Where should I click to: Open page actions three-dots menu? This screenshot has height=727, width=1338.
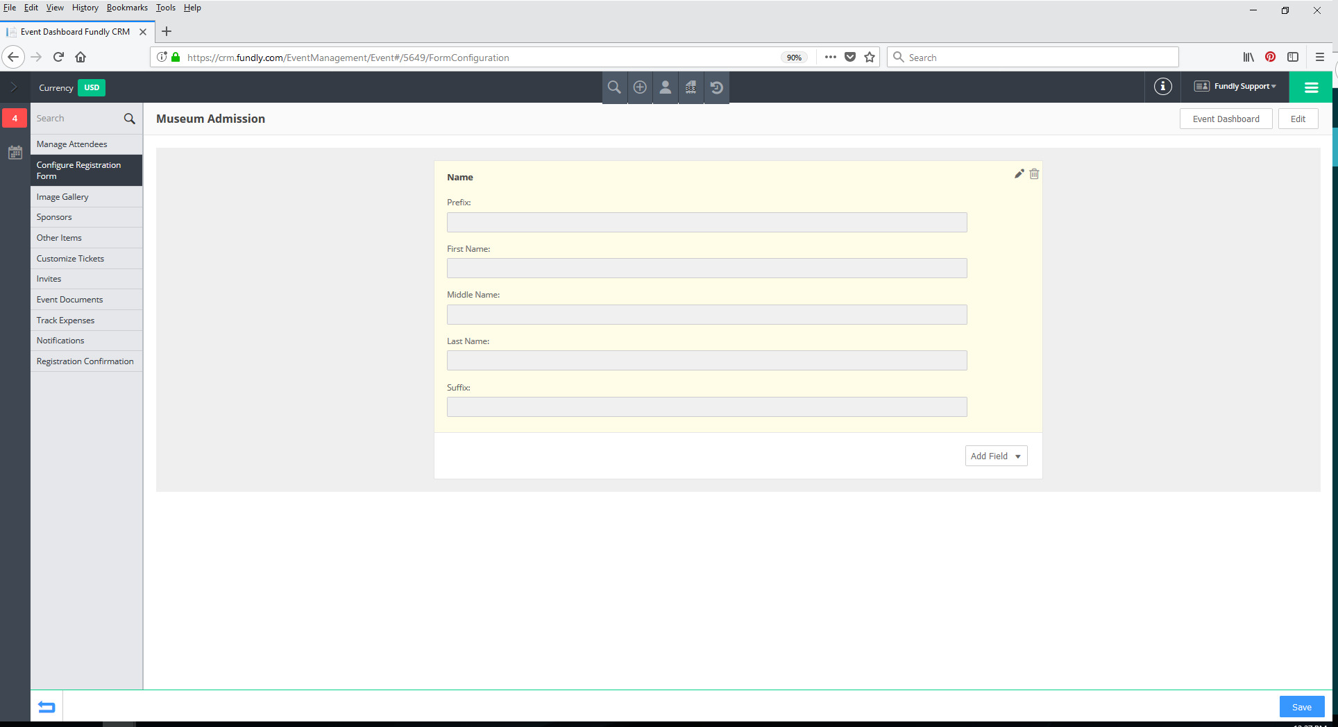(831, 57)
